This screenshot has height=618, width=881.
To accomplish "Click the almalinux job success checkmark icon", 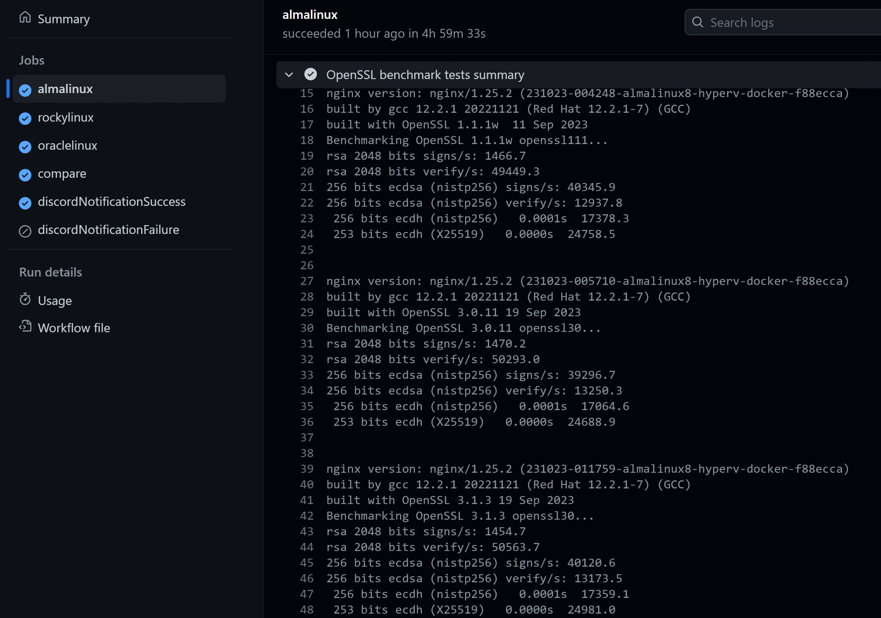I will (x=25, y=90).
